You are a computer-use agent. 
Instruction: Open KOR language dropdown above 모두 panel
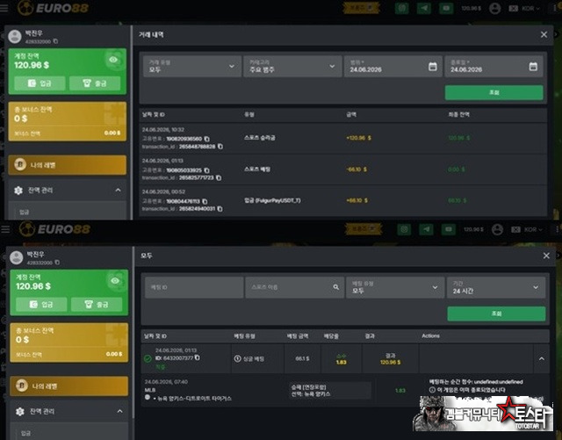click(x=527, y=229)
